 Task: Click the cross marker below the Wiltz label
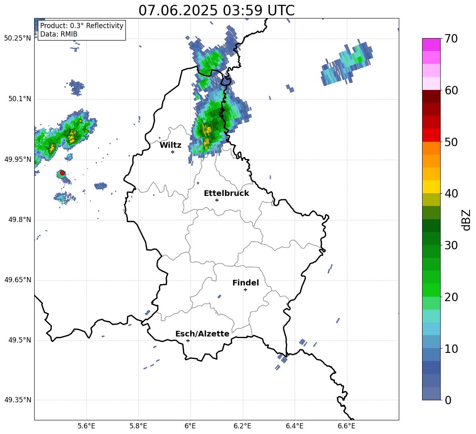pos(173,152)
